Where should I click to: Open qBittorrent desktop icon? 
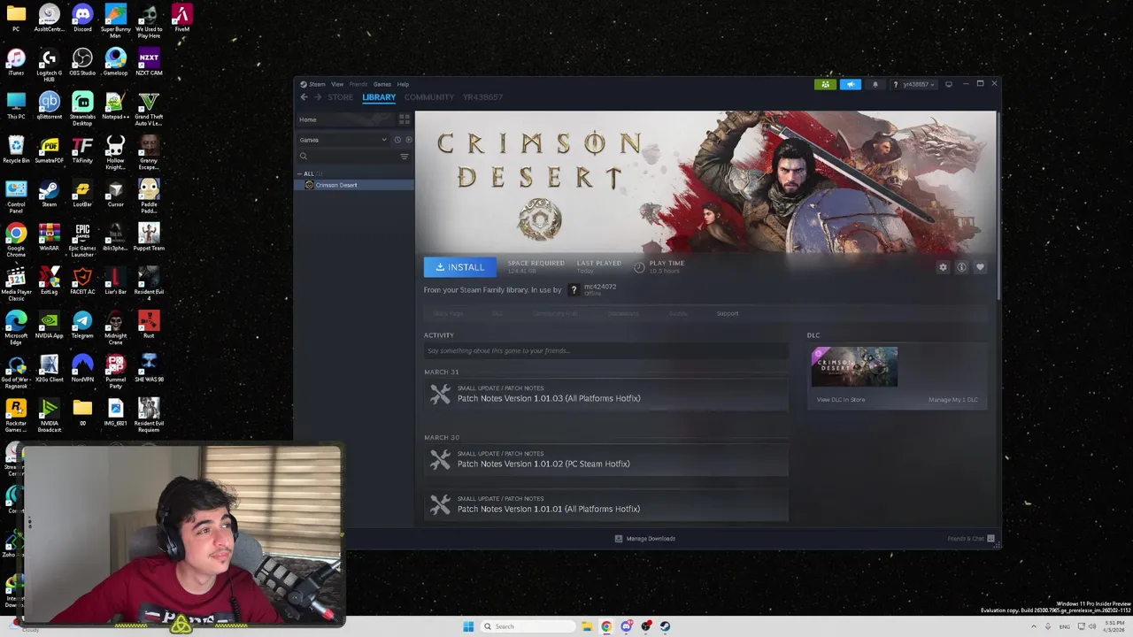tap(49, 105)
